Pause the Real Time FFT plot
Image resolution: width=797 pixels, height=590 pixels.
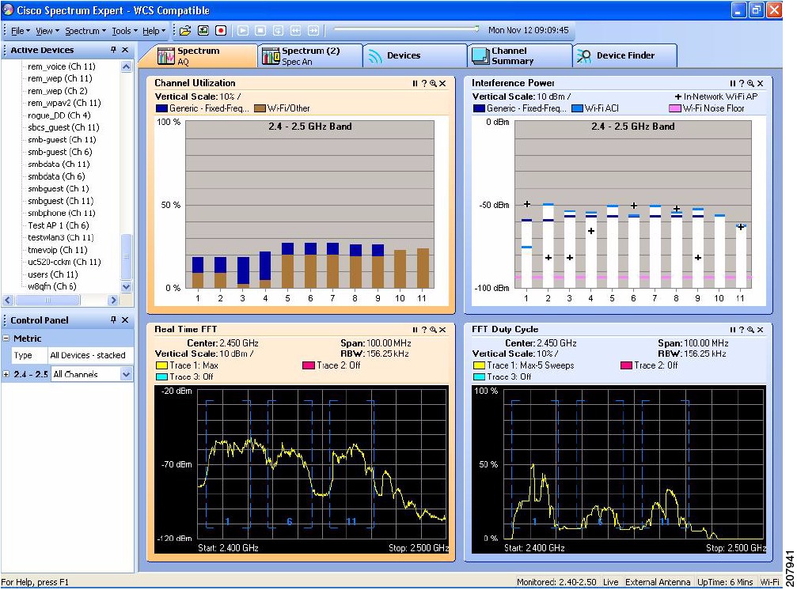click(x=415, y=330)
